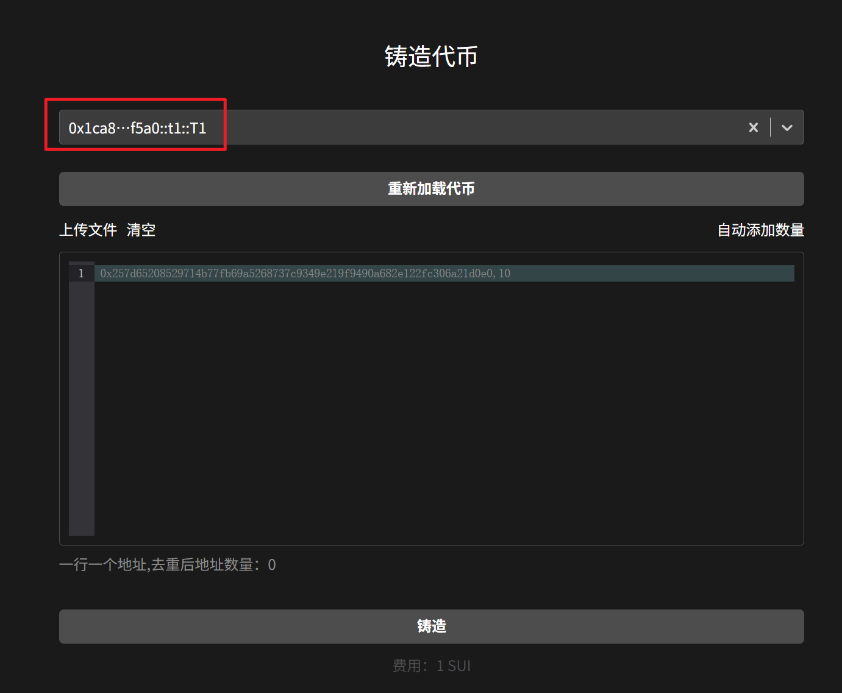Click the 自动添加数量 link
This screenshot has height=693, width=842.
click(x=760, y=230)
